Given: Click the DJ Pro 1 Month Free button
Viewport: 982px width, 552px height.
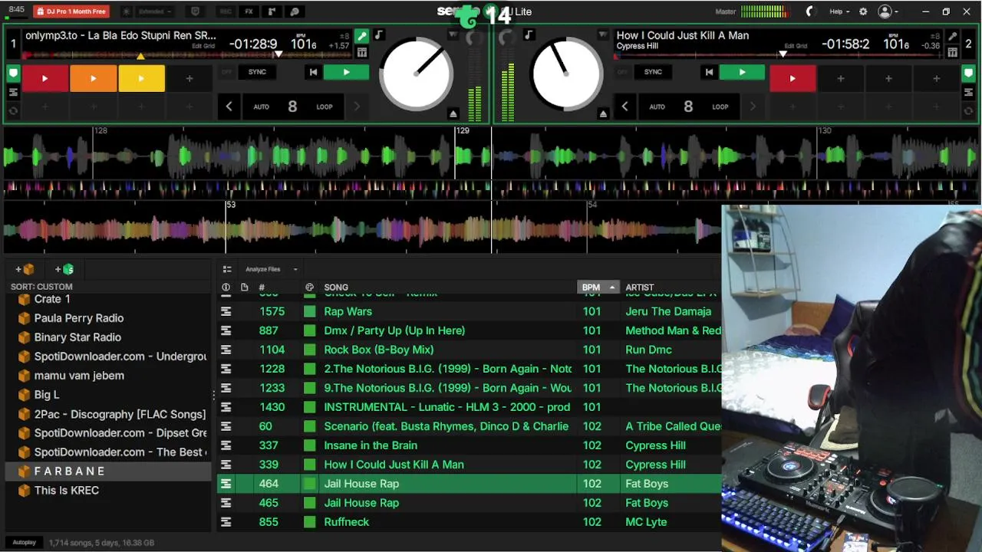Looking at the screenshot, I should (71, 11).
